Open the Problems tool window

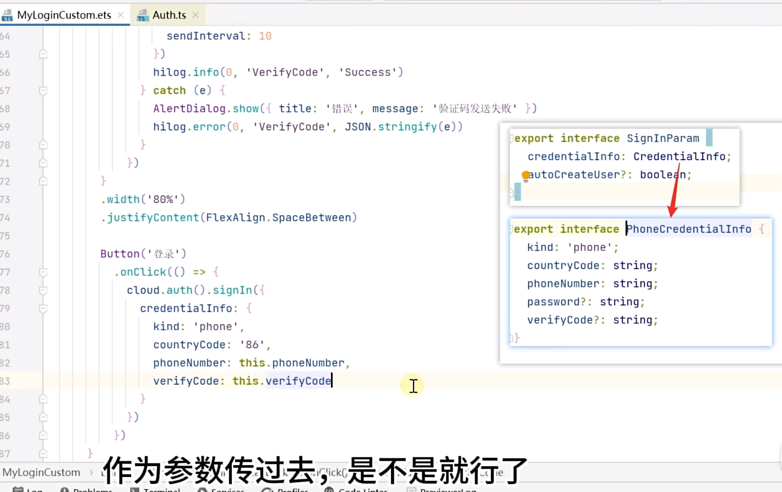coord(86,489)
